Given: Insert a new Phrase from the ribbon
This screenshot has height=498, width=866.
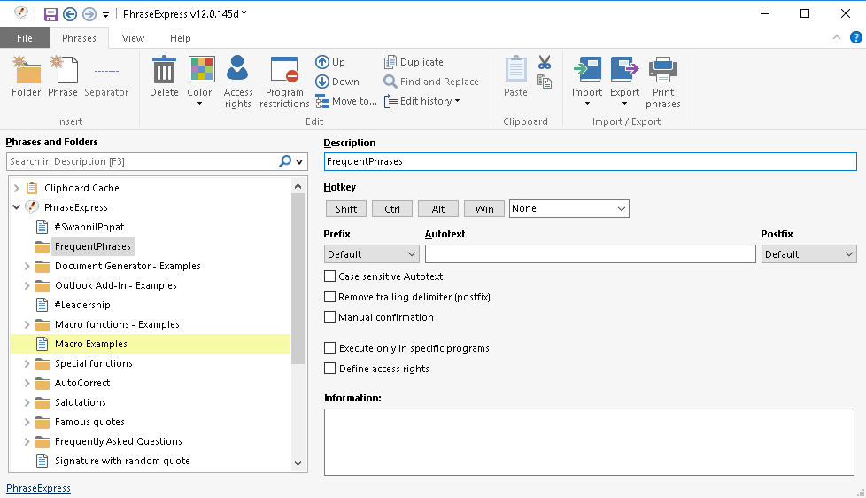Looking at the screenshot, I should coord(62,77).
